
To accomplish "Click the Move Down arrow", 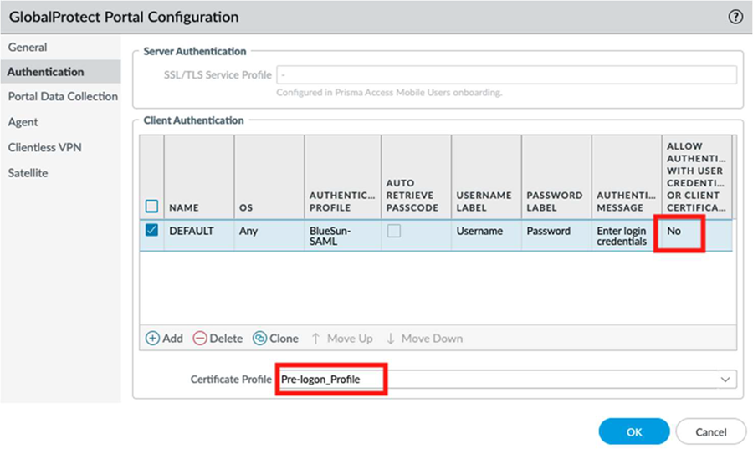I will click(391, 339).
